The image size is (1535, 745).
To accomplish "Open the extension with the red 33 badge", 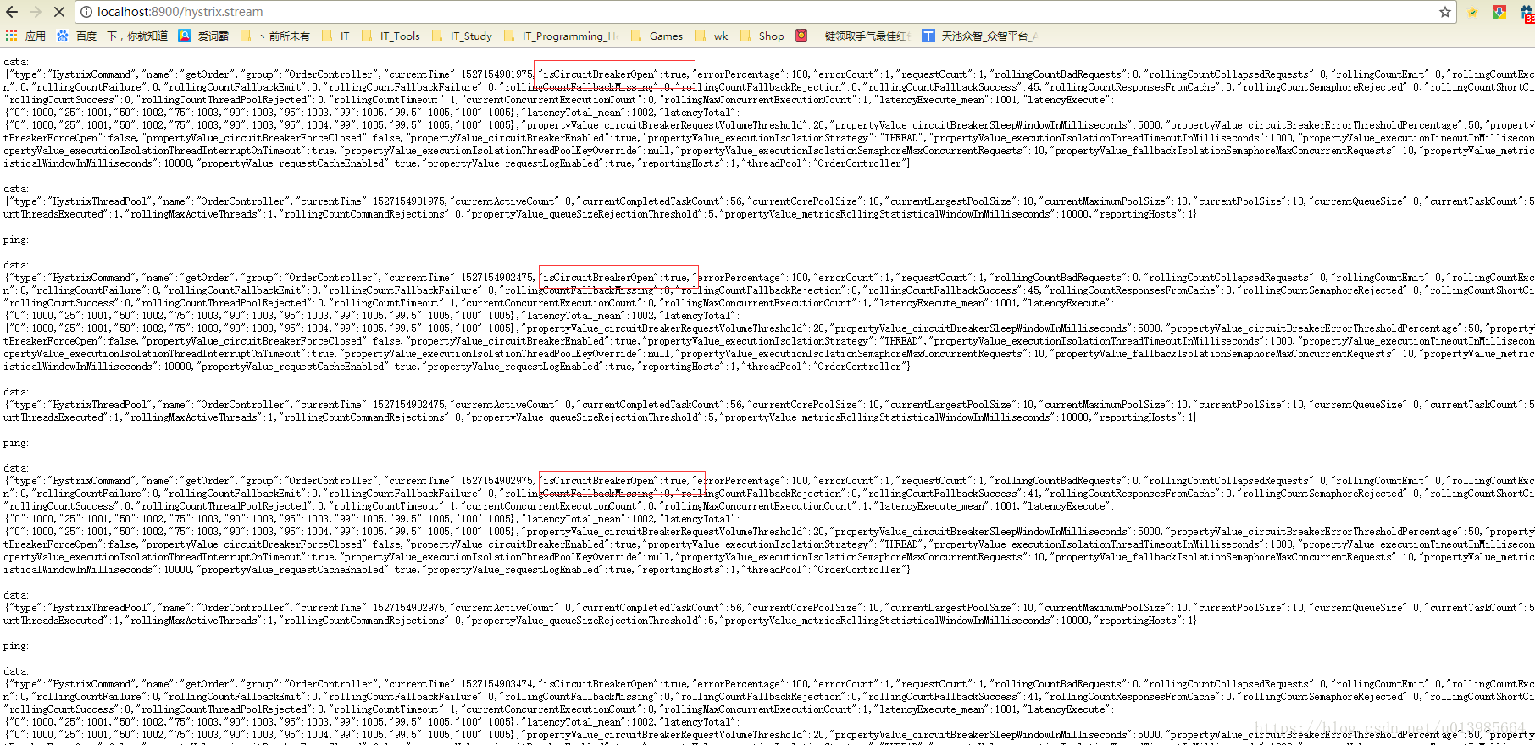I will point(1527,13).
